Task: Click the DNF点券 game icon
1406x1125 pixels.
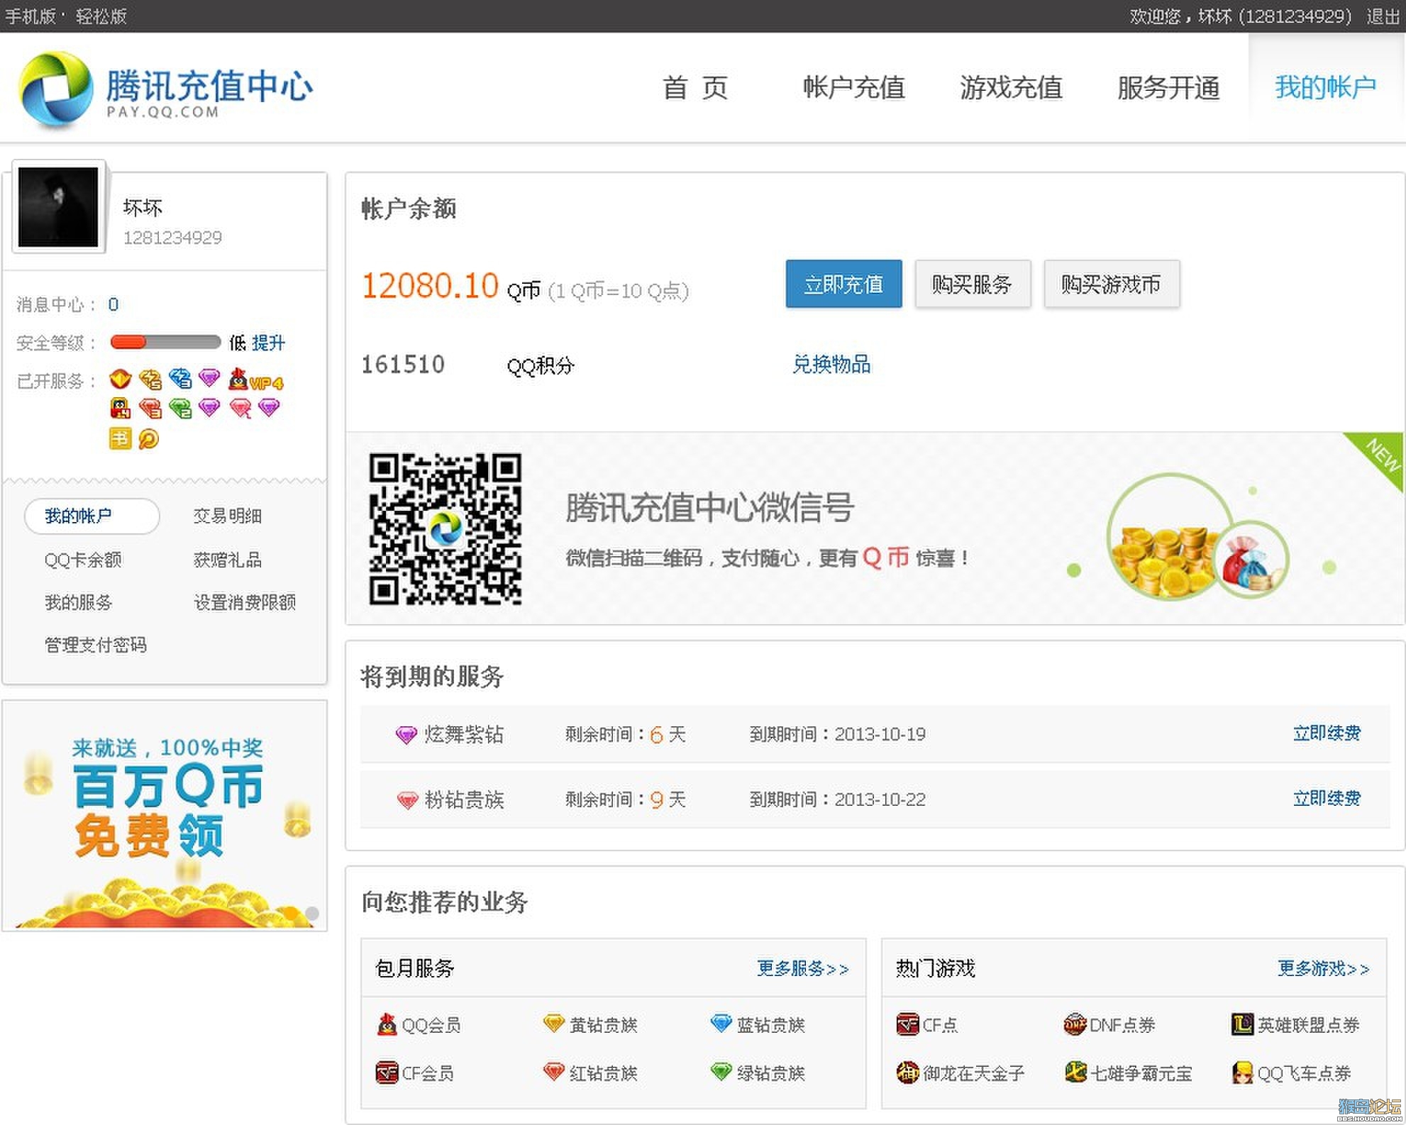Action: (x=1075, y=1024)
